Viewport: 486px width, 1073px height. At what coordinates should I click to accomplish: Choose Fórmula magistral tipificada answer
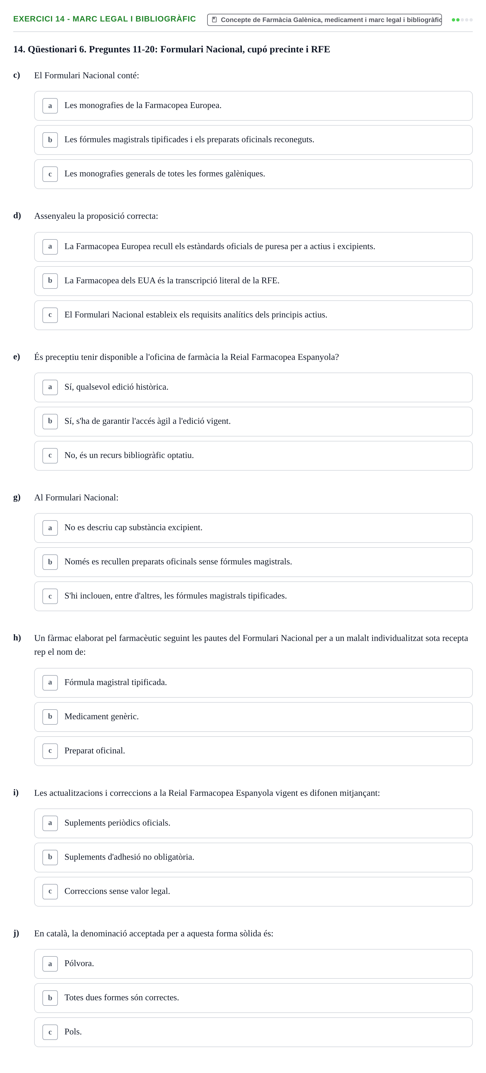coord(253,683)
